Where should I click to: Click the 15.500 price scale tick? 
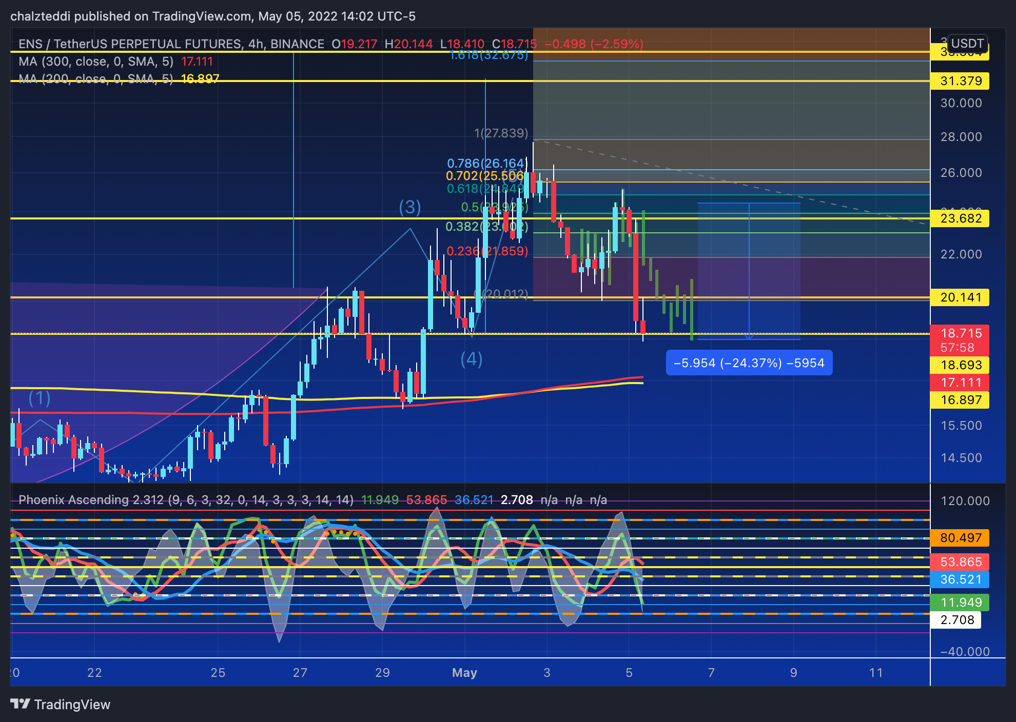click(961, 426)
